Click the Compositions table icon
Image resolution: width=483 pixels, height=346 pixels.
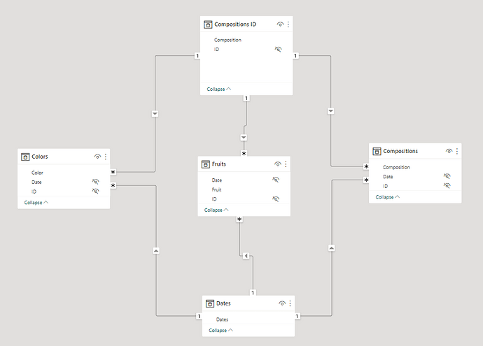pos(377,151)
